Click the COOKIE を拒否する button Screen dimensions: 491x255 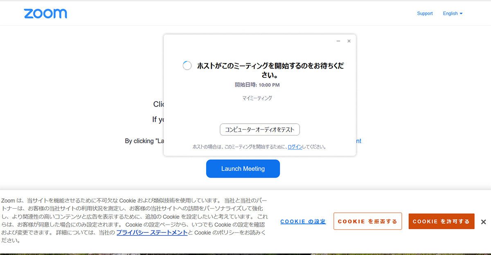(367, 221)
